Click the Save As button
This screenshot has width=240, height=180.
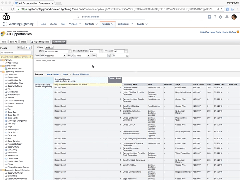click(x=13, y=42)
